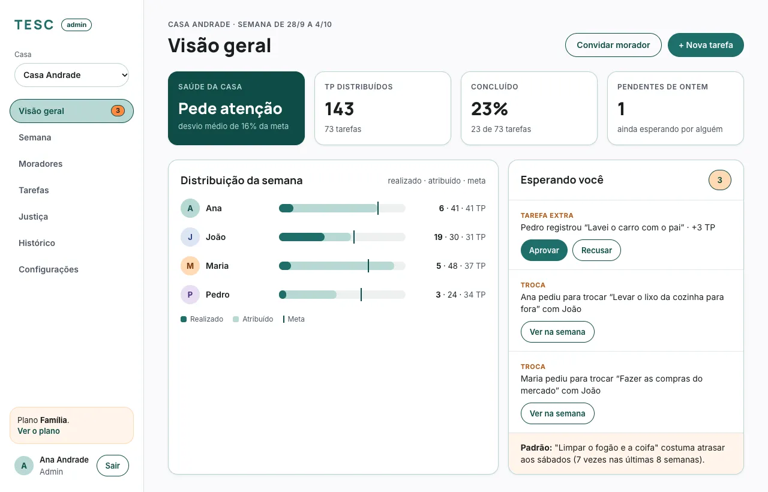Click Ana's weekly progress bar

pos(342,208)
